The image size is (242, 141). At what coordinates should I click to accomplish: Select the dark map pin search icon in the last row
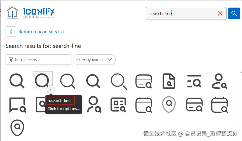pyautogui.click(x=17, y=128)
